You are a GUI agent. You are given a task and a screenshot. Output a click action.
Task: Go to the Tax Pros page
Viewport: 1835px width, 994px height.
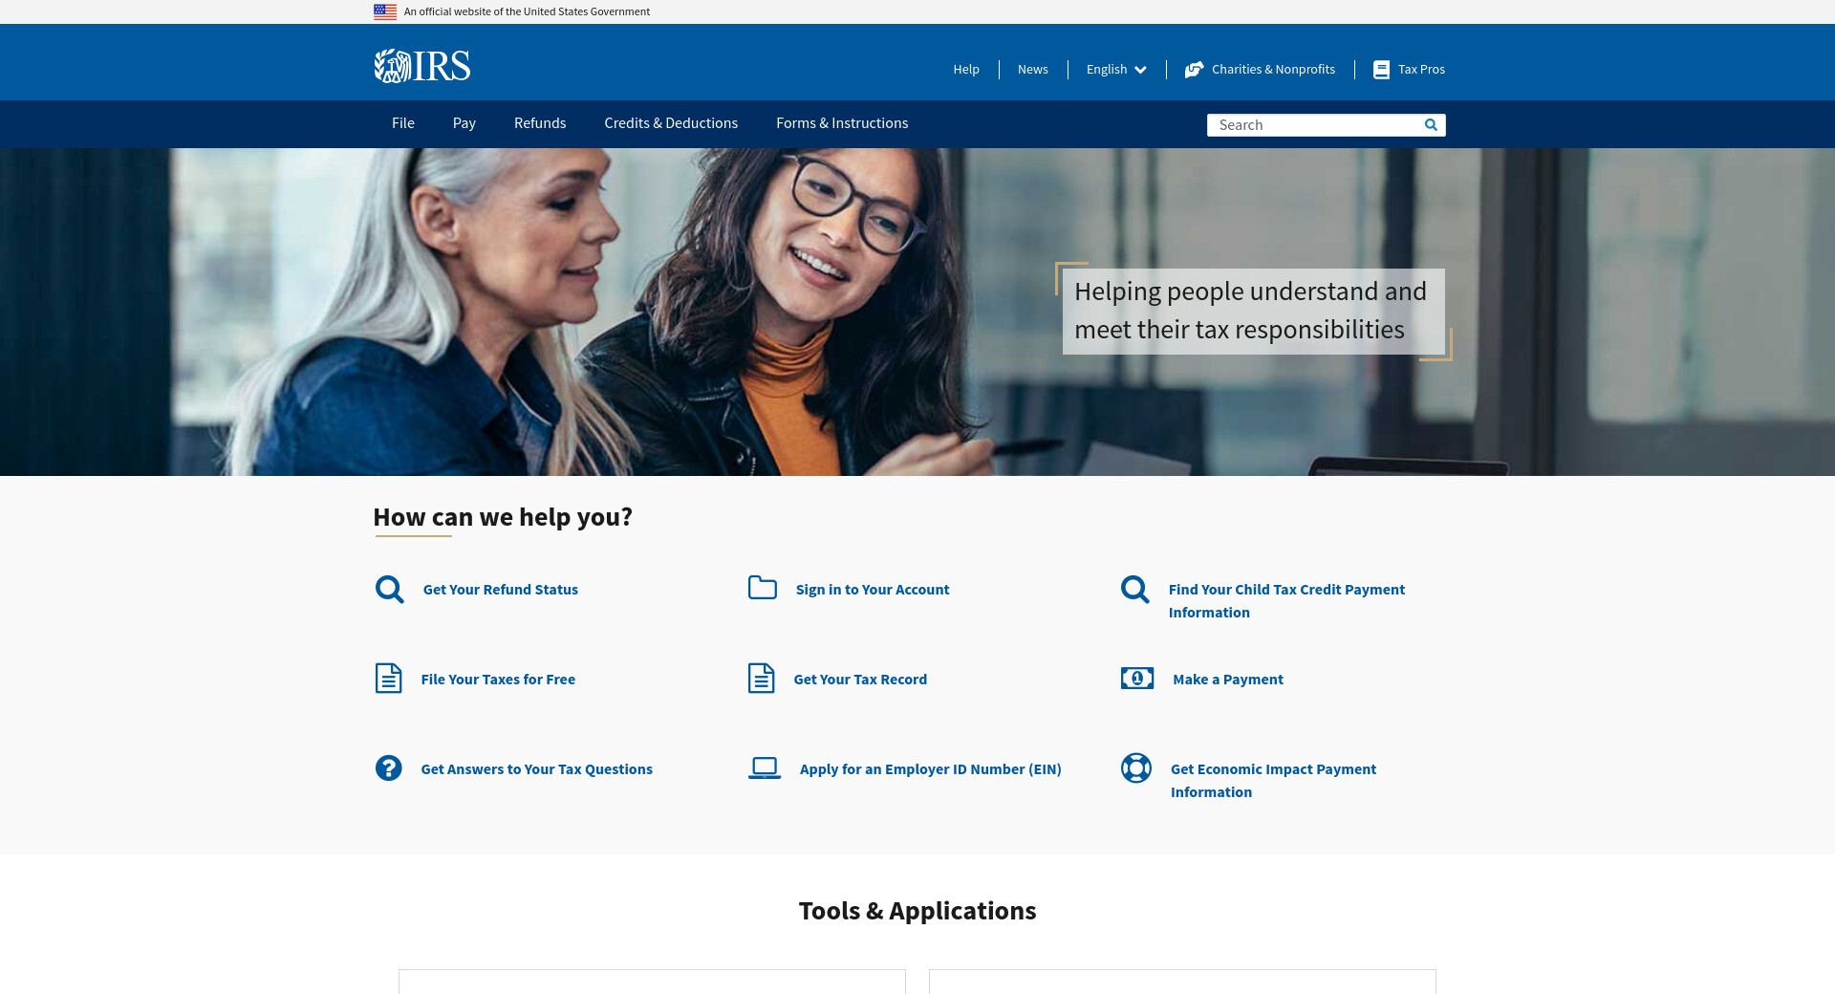(1420, 70)
